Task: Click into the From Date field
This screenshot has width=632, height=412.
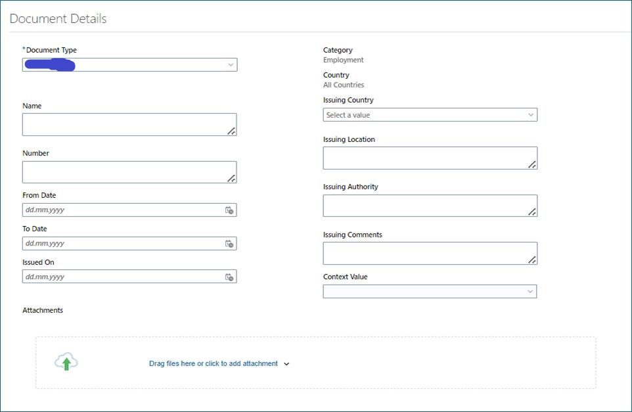Action: point(129,210)
